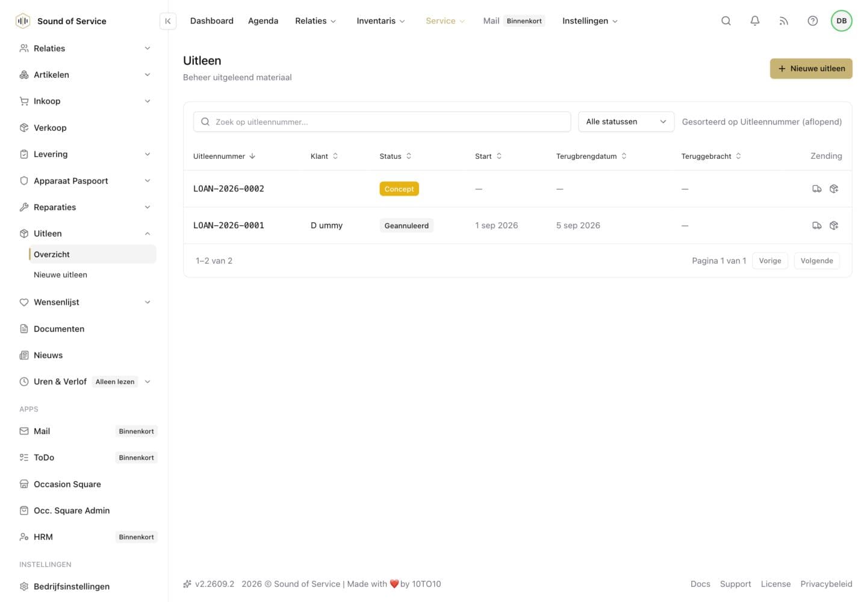Image resolution: width=867 pixels, height=602 pixels.
Task: Open the feed icon in top bar
Action: 784,21
